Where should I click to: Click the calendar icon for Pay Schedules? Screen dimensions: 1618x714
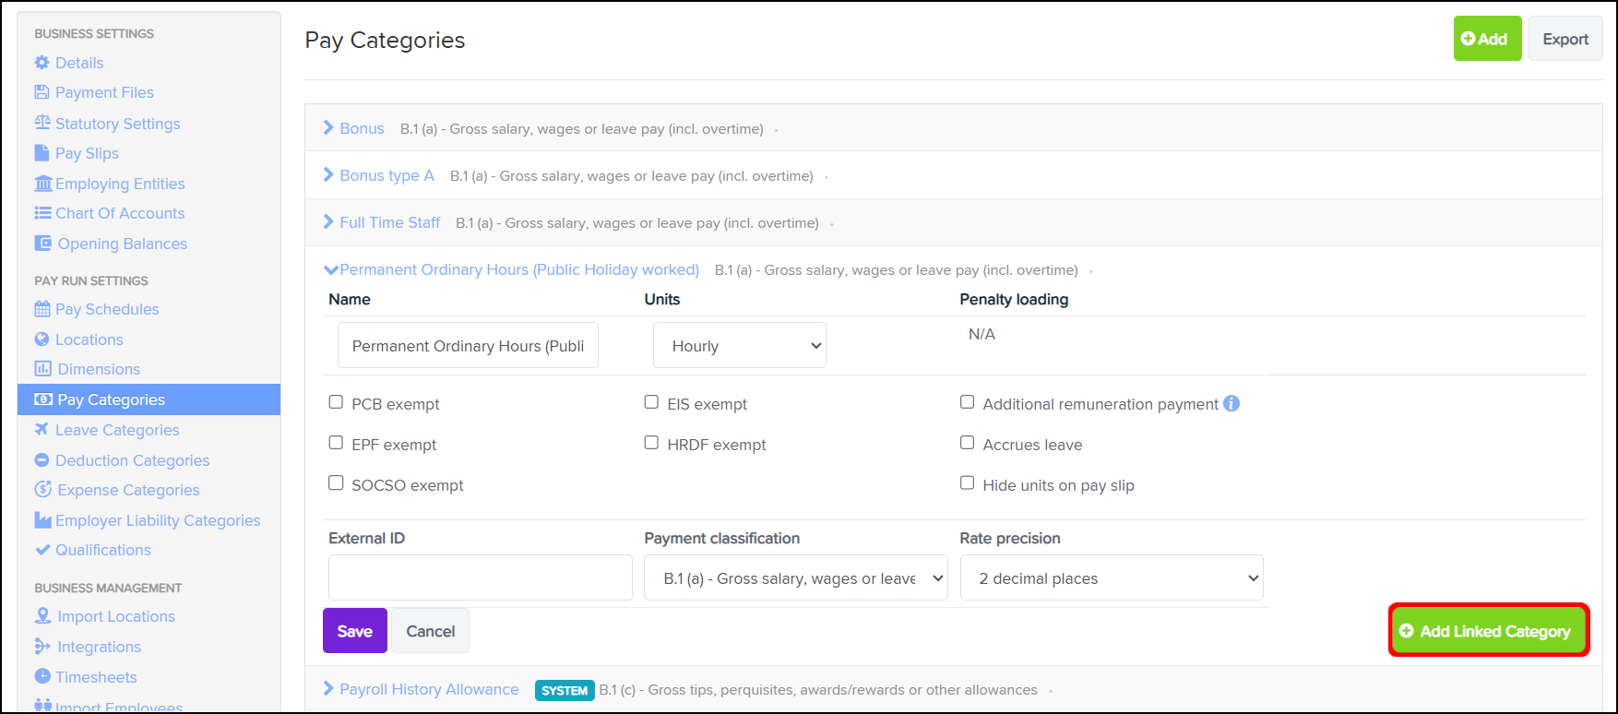(42, 309)
